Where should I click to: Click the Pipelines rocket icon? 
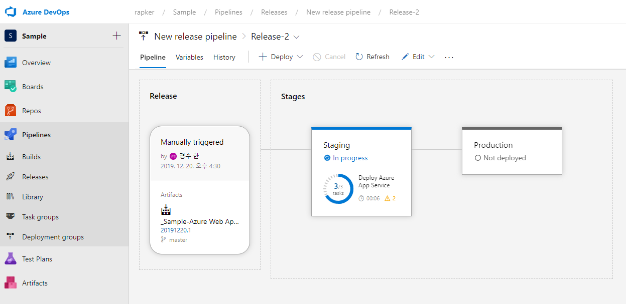click(x=11, y=135)
